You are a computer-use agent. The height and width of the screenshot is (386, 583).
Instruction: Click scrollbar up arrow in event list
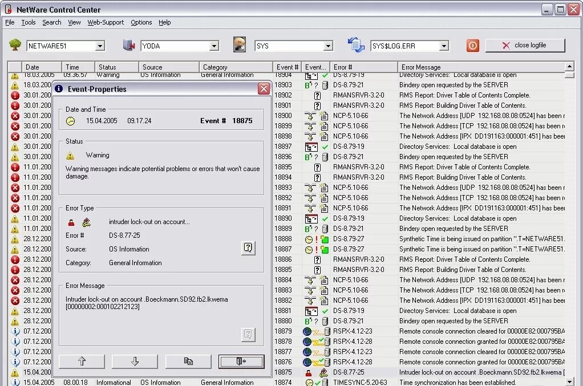coord(569,66)
